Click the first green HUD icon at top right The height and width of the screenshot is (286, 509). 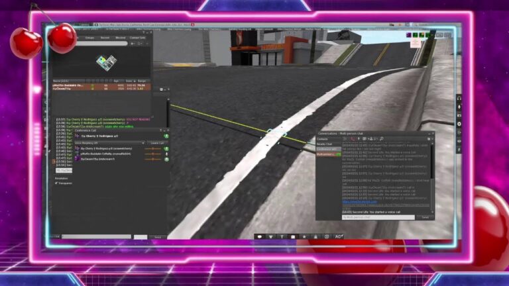(415, 34)
